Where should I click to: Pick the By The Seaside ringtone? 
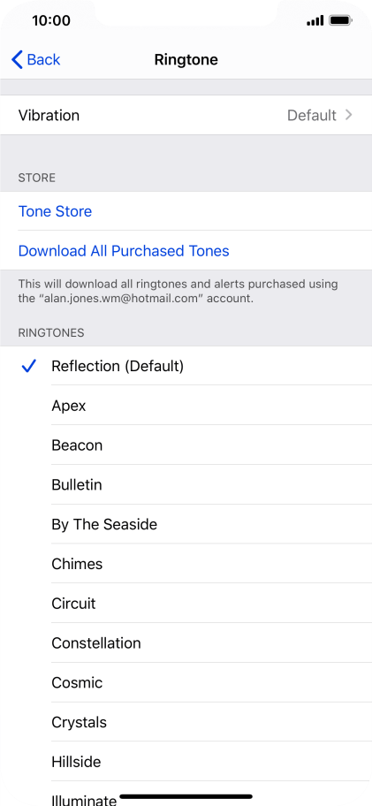pyautogui.click(x=186, y=524)
